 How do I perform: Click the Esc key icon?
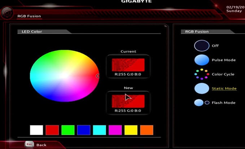point(29,144)
